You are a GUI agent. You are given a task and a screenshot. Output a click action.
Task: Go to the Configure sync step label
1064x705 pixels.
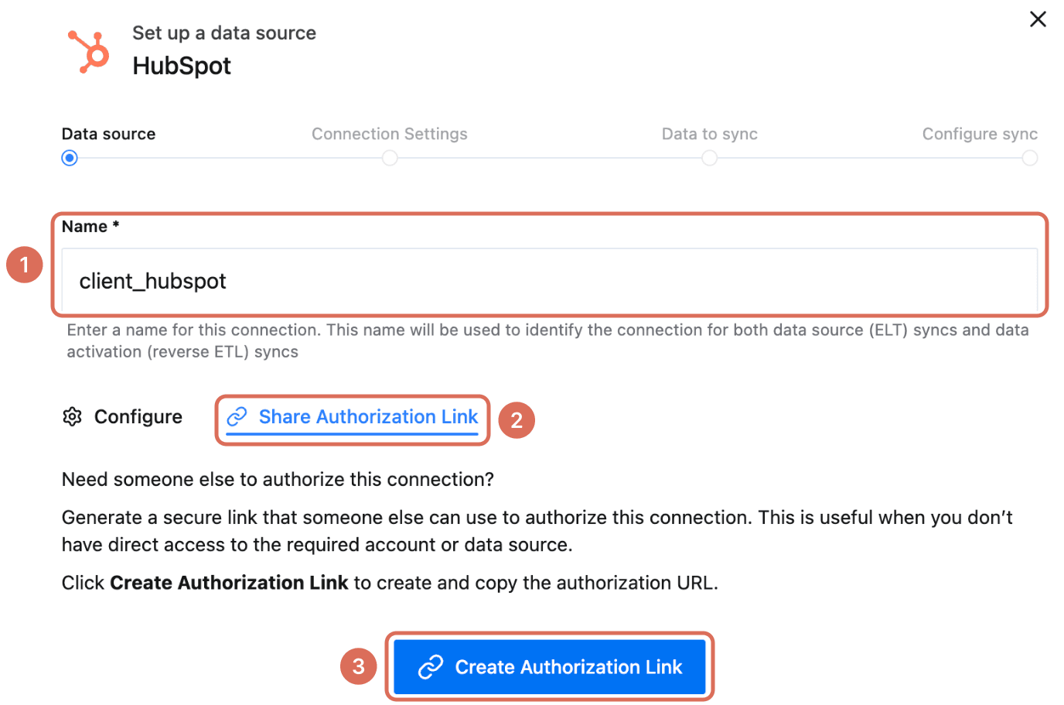pos(980,134)
